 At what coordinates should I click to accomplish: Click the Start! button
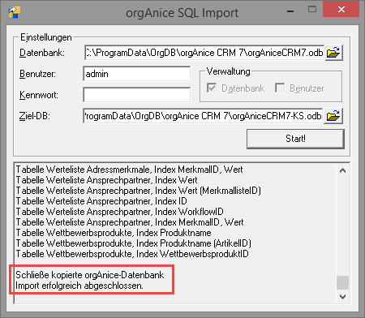pyautogui.click(x=295, y=139)
